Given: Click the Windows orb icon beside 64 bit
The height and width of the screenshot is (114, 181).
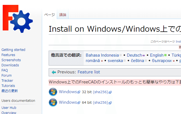Looking at the screenshot, I should tap(53, 103).
